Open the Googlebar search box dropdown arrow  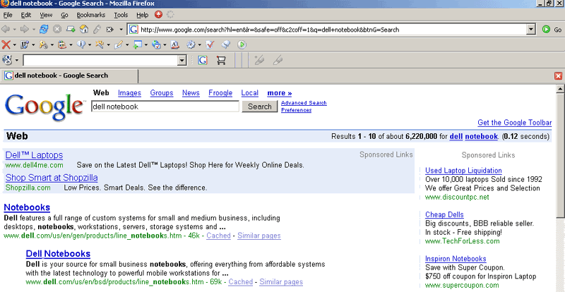coord(182,61)
